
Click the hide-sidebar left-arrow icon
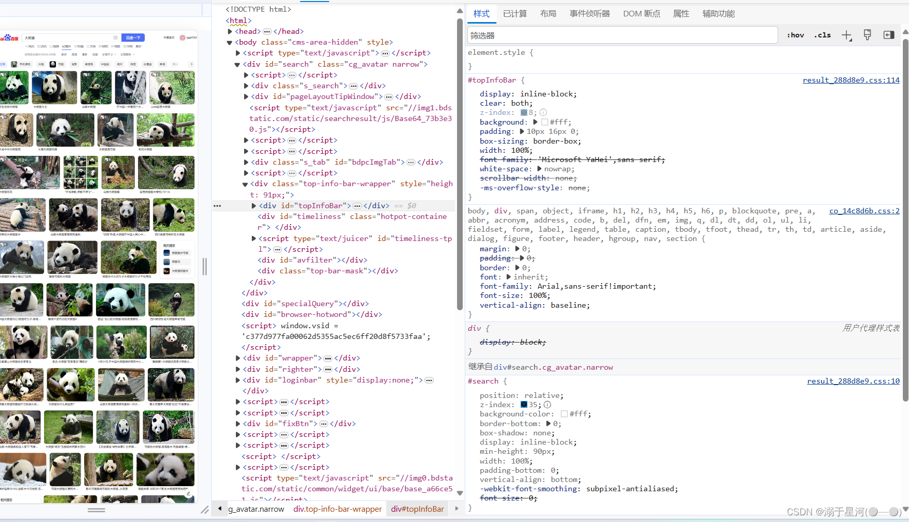[x=888, y=35]
